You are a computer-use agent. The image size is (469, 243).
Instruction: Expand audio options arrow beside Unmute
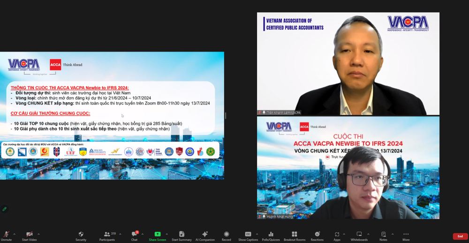point(15,234)
